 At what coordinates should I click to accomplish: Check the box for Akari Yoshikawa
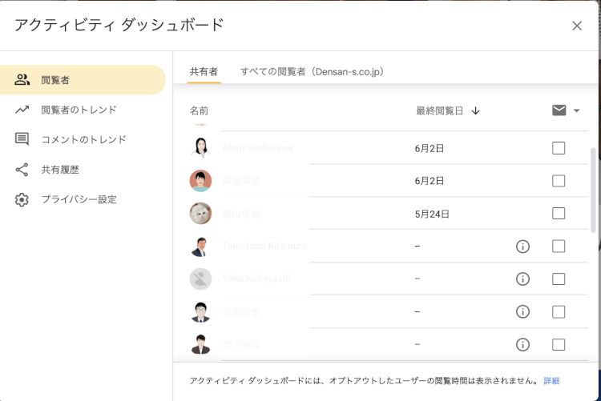[559, 148]
